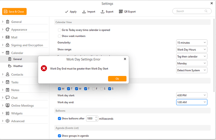Click the Signing and Encryption padlock icon
Viewport: 216px width, 140px height.
(8, 45)
